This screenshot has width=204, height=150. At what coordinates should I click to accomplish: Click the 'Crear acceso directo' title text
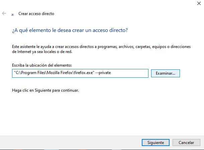[36, 14]
